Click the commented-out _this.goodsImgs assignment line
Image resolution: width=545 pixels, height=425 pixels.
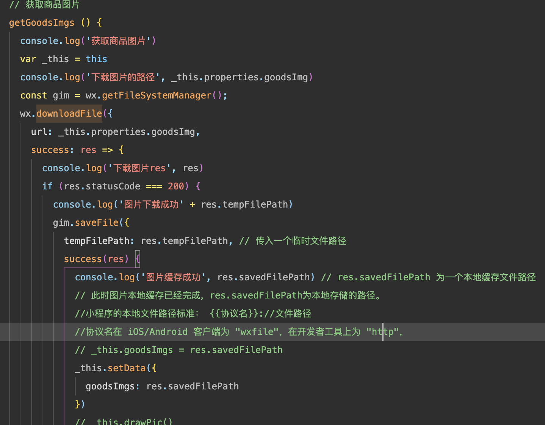[178, 350]
